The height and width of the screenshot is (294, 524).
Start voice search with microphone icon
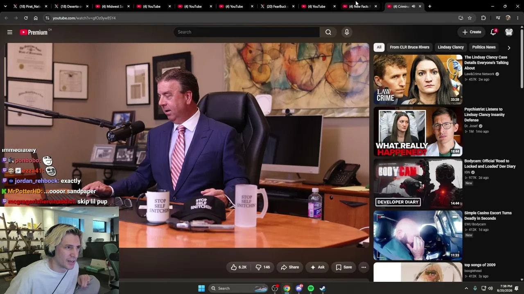(x=347, y=32)
